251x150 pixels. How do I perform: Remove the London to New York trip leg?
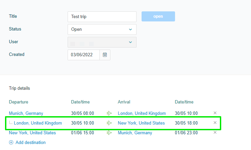pyautogui.click(x=215, y=123)
